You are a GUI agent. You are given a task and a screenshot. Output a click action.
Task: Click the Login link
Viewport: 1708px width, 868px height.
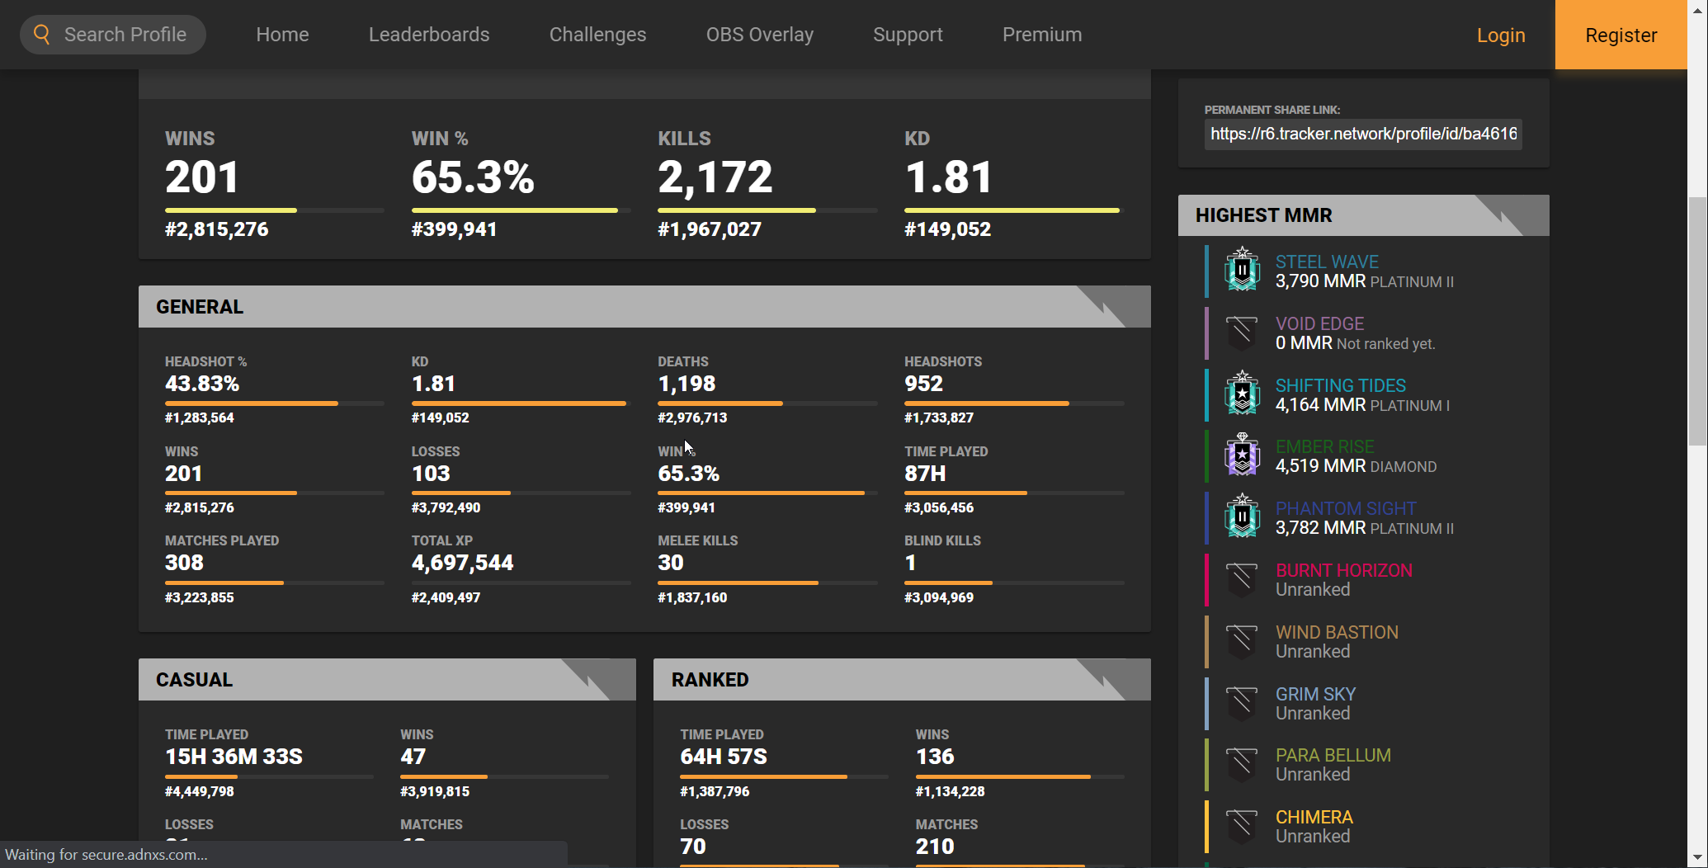[x=1500, y=35]
